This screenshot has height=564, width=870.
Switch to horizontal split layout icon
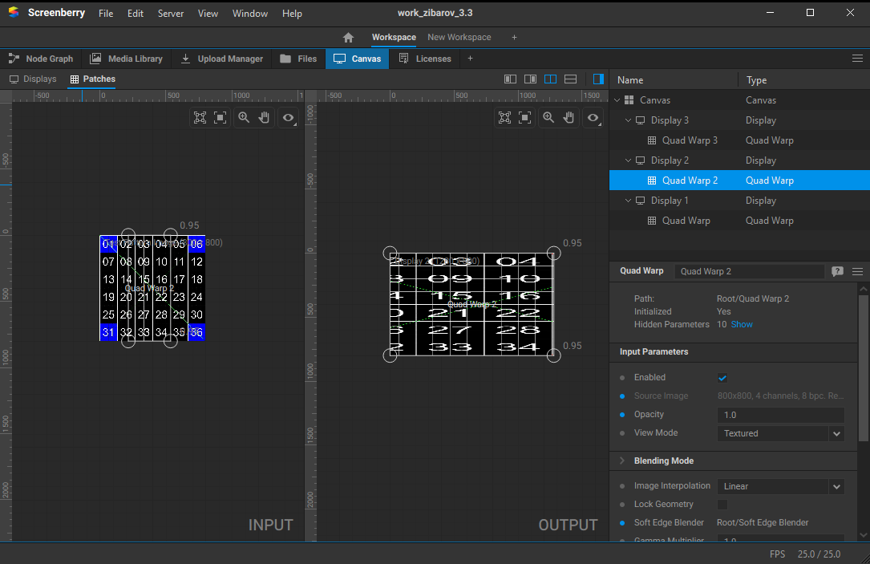coord(570,79)
